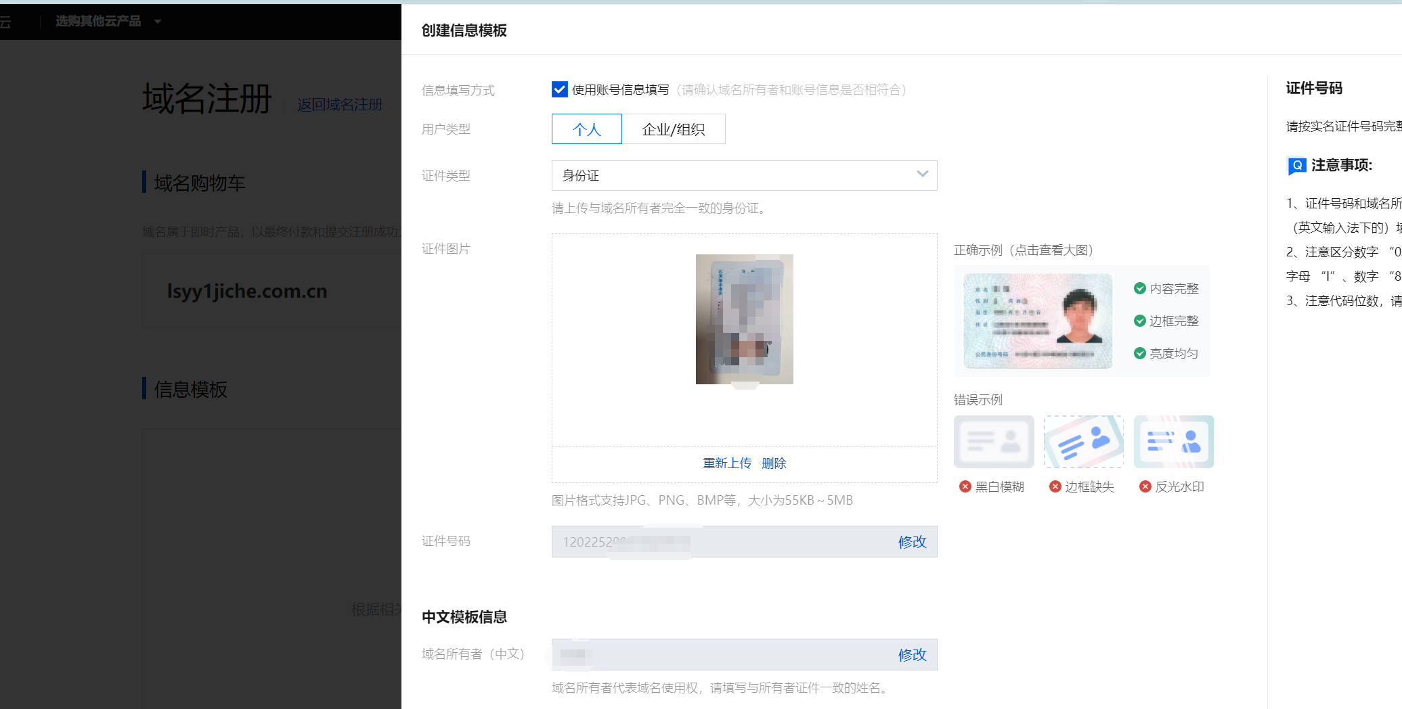1402x709 pixels.
Task: Click 修改 in the 域名所有者 field
Action: pyautogui.click(x=912, y=655)
